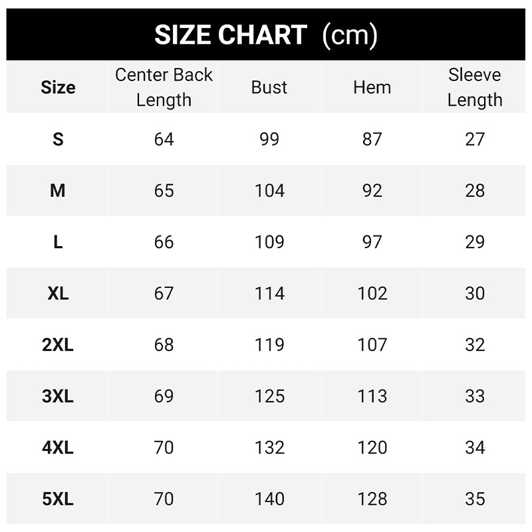Click the bust value 125 for 3XL
Viewport: 532px width, 532px height.
coord(269,396)
